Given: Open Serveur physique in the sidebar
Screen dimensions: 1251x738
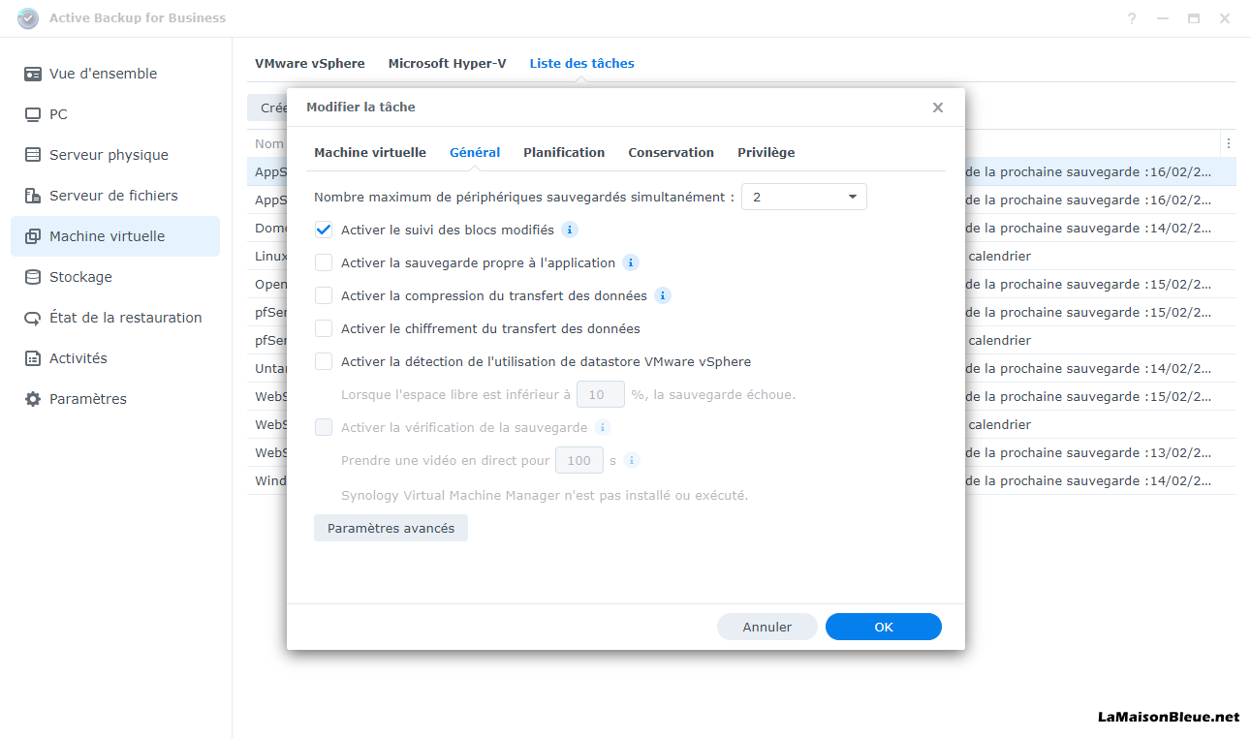Looking at the screenshot, I should 115,155.
